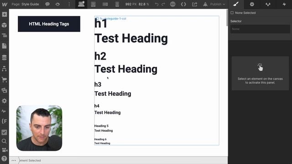Open the Logic flows panel

click(4, 69)
